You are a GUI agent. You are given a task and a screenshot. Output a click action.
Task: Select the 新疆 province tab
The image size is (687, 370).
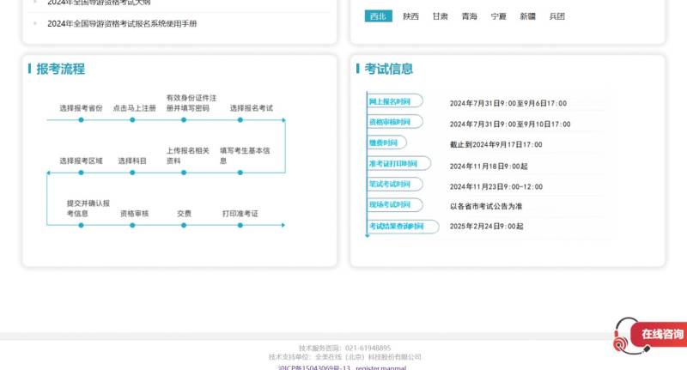point(527,16)
